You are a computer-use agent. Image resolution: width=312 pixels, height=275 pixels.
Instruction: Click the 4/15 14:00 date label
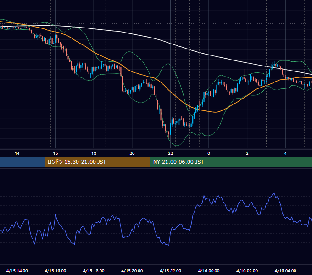(17, 270)
